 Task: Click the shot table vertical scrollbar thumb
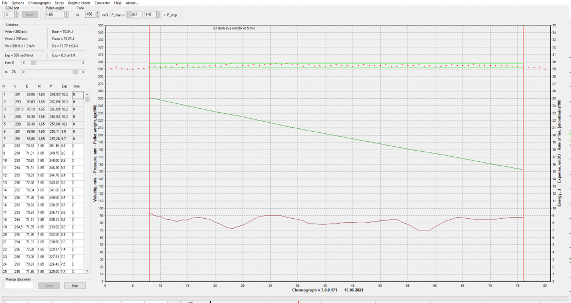[87, 99]
